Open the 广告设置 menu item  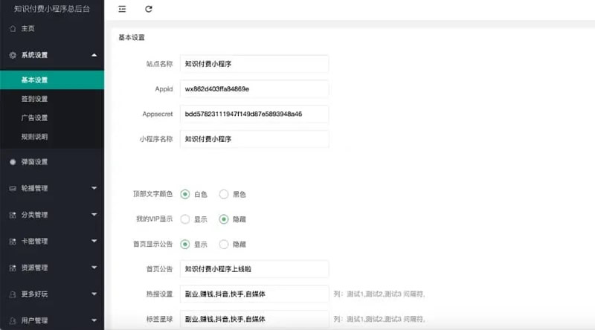point(34,117)
